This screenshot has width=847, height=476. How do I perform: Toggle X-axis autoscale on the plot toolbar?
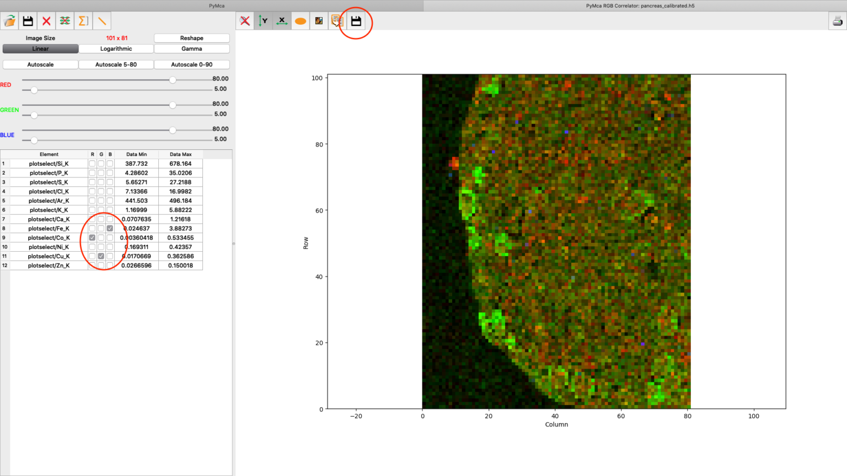click(282, 21)
